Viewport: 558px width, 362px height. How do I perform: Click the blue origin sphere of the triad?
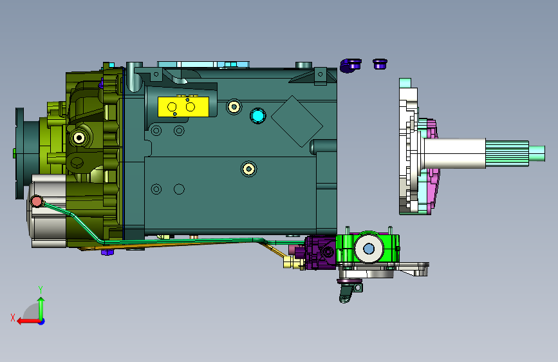(42, 321)
